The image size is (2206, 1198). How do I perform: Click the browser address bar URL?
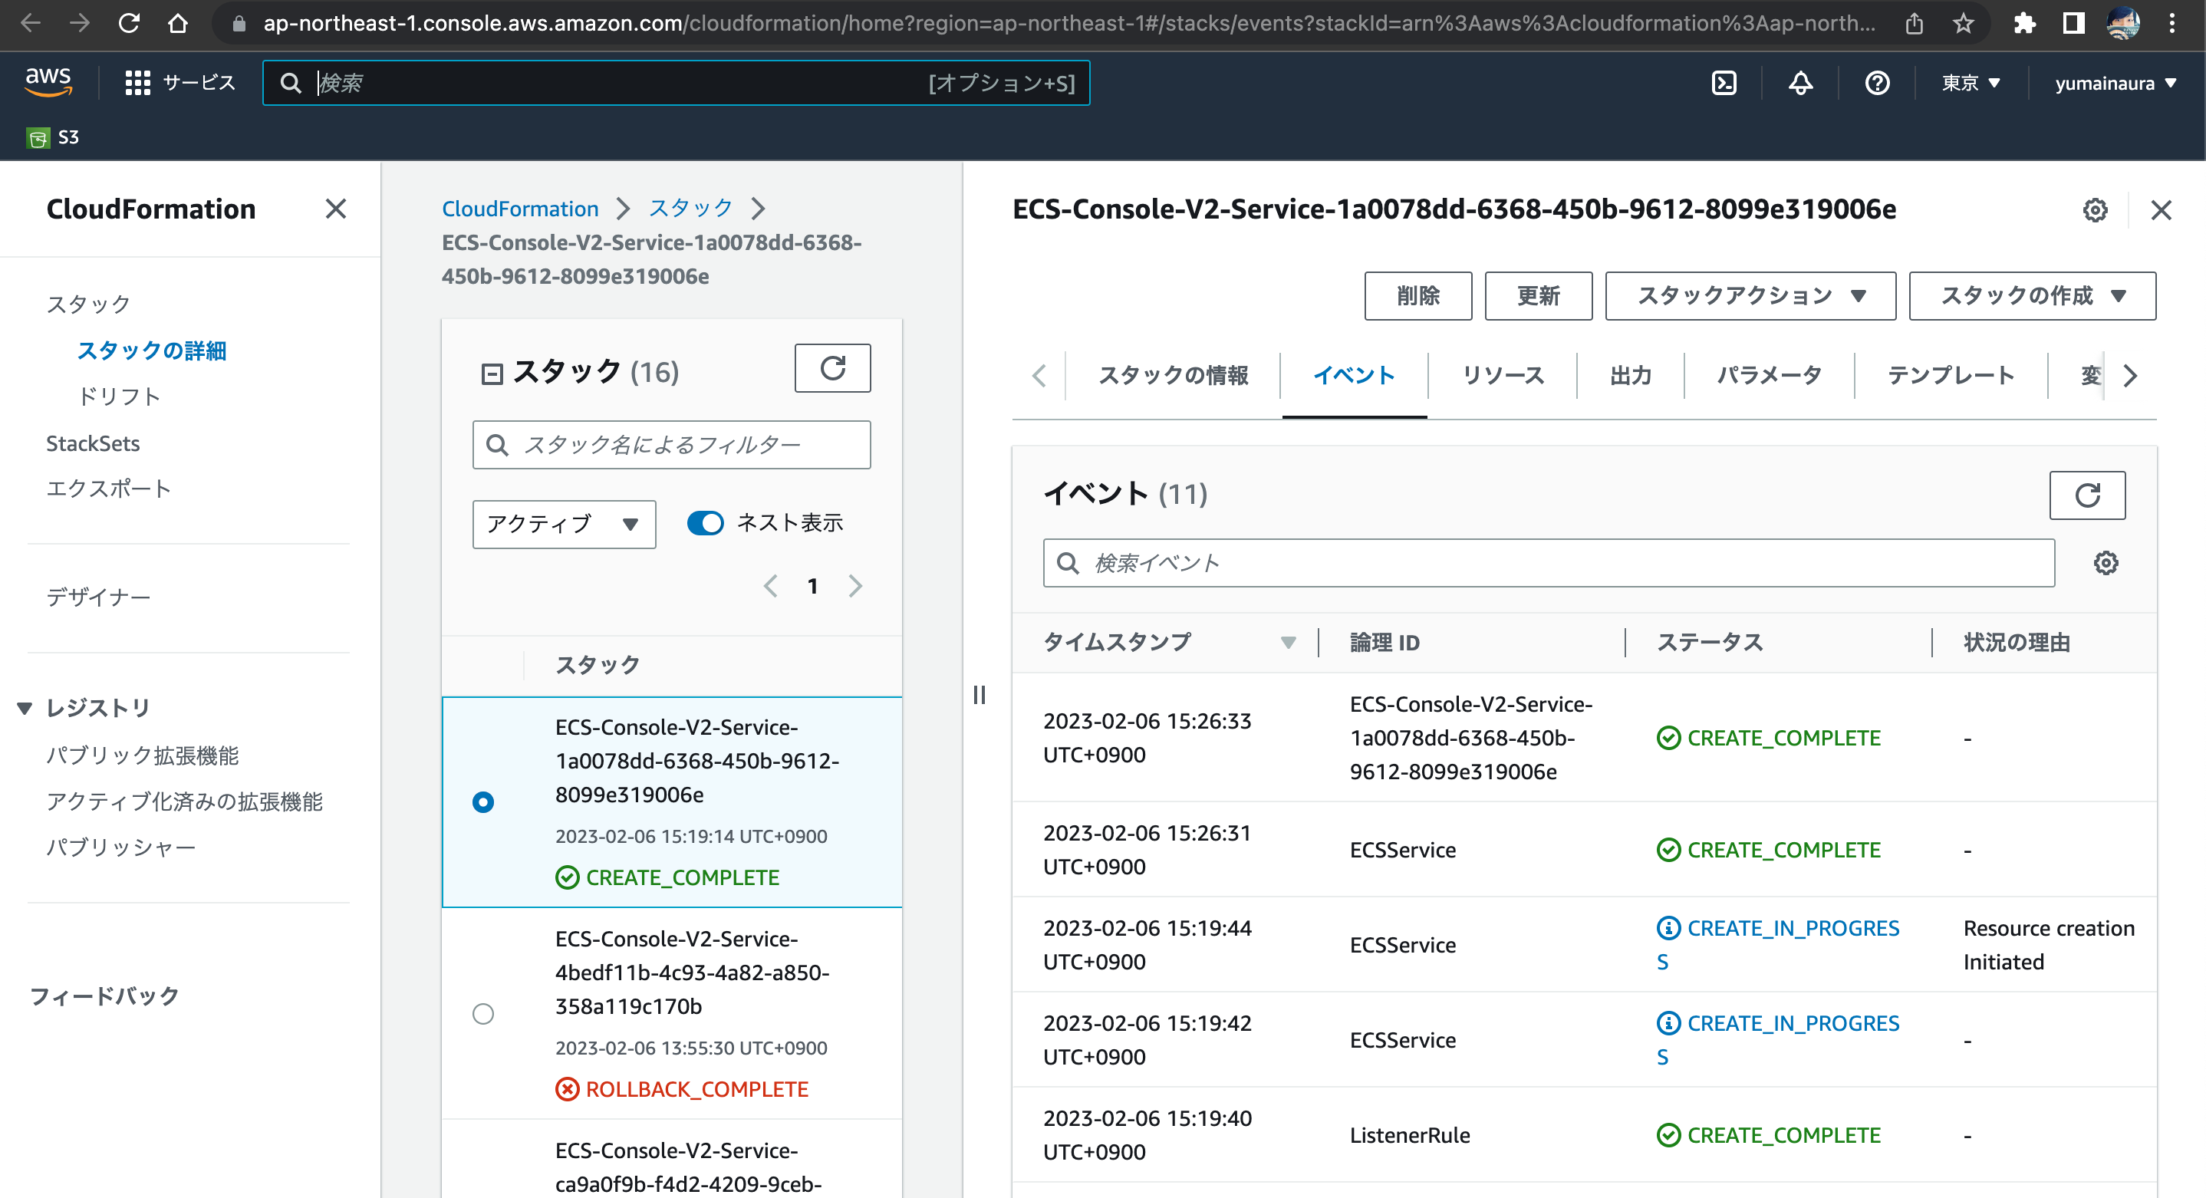click(x=1068, y=23)
